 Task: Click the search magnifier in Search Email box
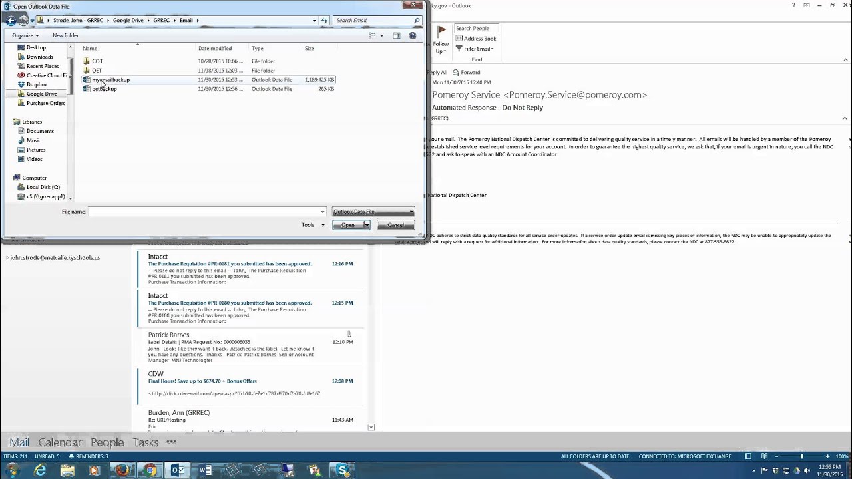point(417,21)
